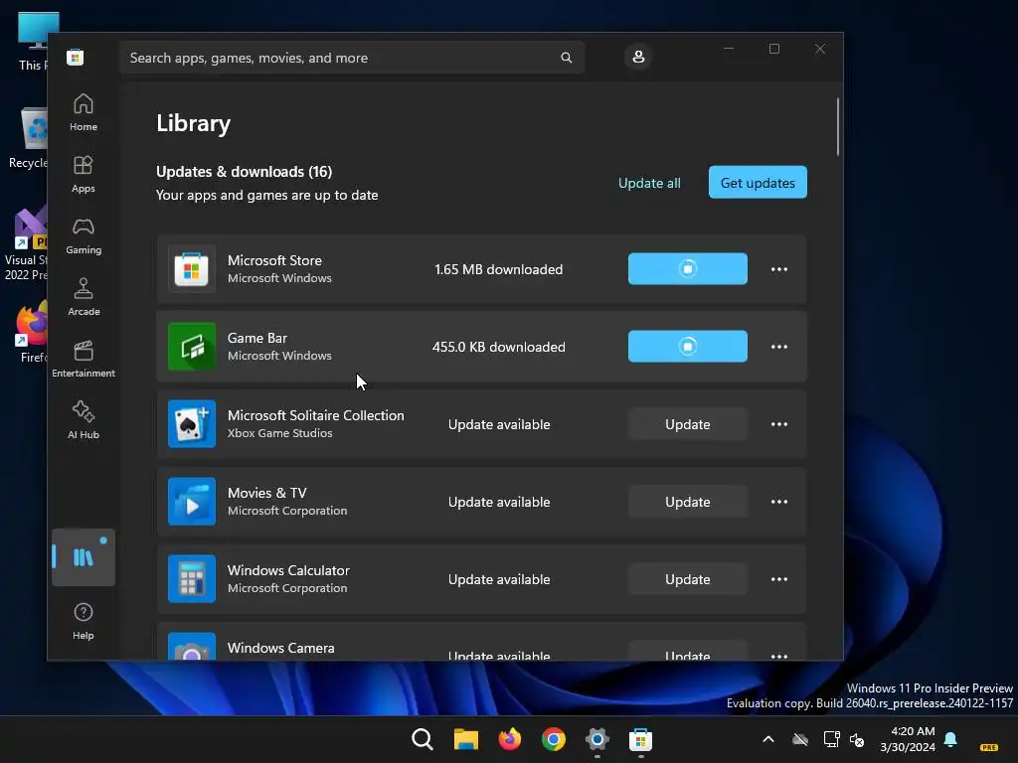Screen dimensions: 1018x763
Task: Click the Windows Calculator app icon
Action: tap(192, 579)
